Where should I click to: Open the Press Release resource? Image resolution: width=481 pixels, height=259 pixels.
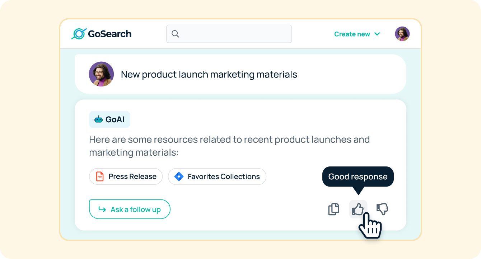click(126, 176)
